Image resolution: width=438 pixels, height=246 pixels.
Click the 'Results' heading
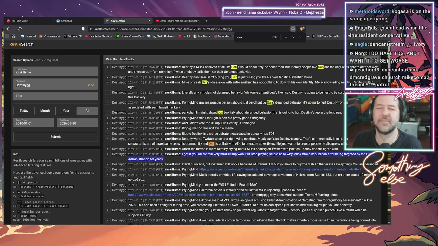[x=111, y=59]
